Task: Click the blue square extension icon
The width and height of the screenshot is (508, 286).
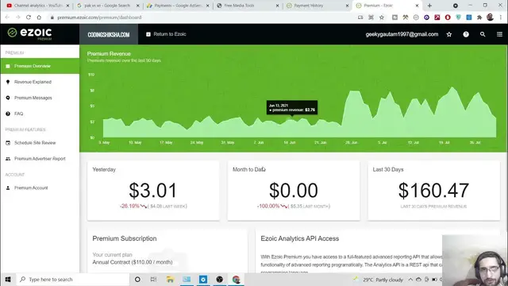Action: click(469, 17)
